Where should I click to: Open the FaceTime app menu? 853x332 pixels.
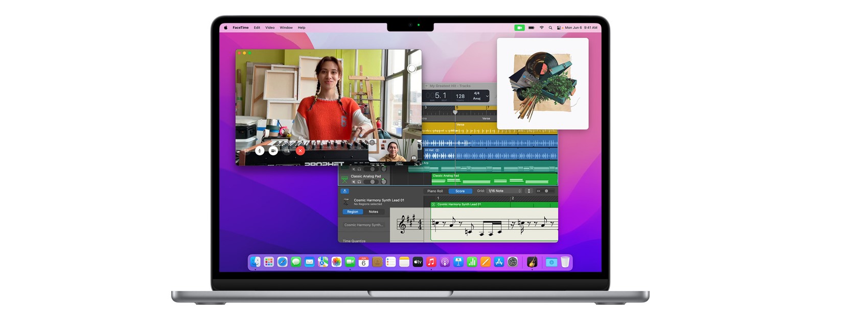241,28
